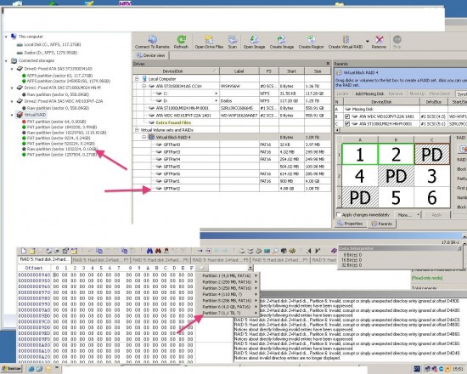Collapse the ATA ST31500341AS CC1H node

143,86
